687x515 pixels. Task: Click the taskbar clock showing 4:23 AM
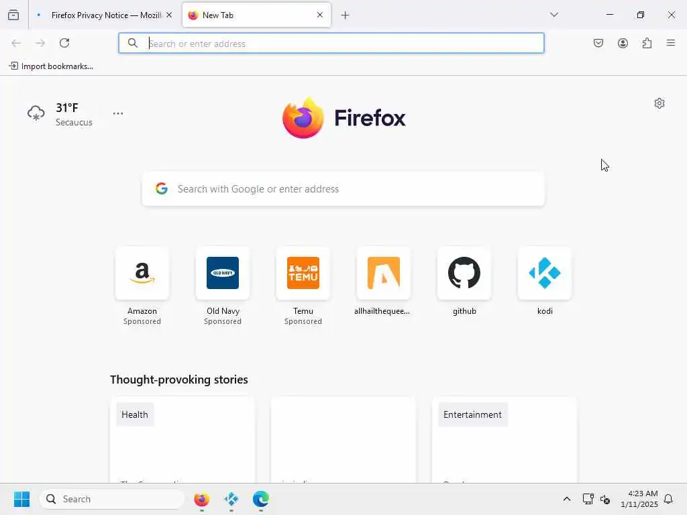click(639, 499)
